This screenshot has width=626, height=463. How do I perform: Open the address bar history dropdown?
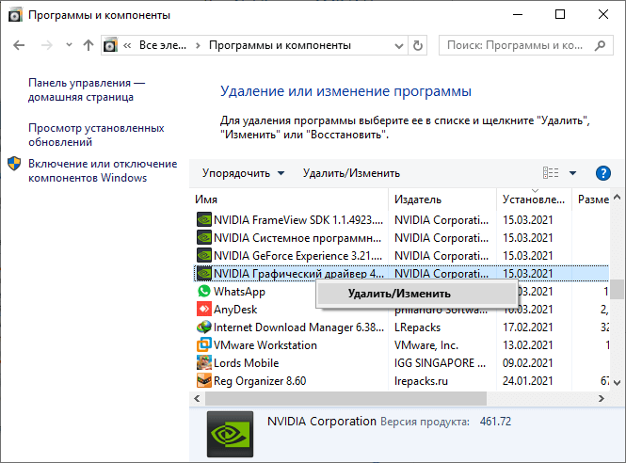pyautogui.click(x=398, y=45)
